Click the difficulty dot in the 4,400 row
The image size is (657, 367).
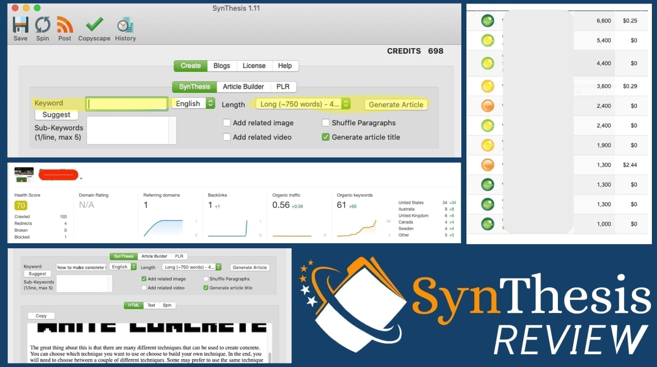pyautogui.click(x=488, y=63)
